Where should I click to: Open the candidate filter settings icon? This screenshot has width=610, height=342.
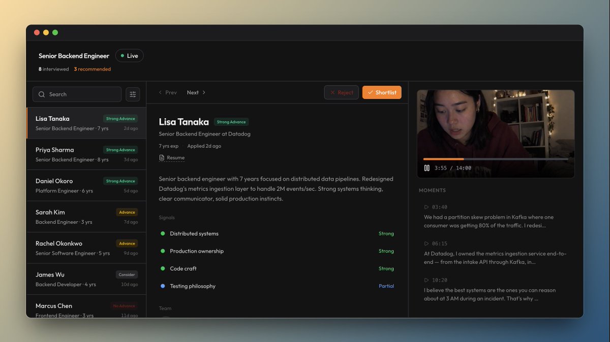133,94
